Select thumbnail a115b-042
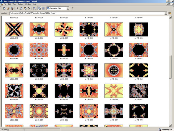 64,29
